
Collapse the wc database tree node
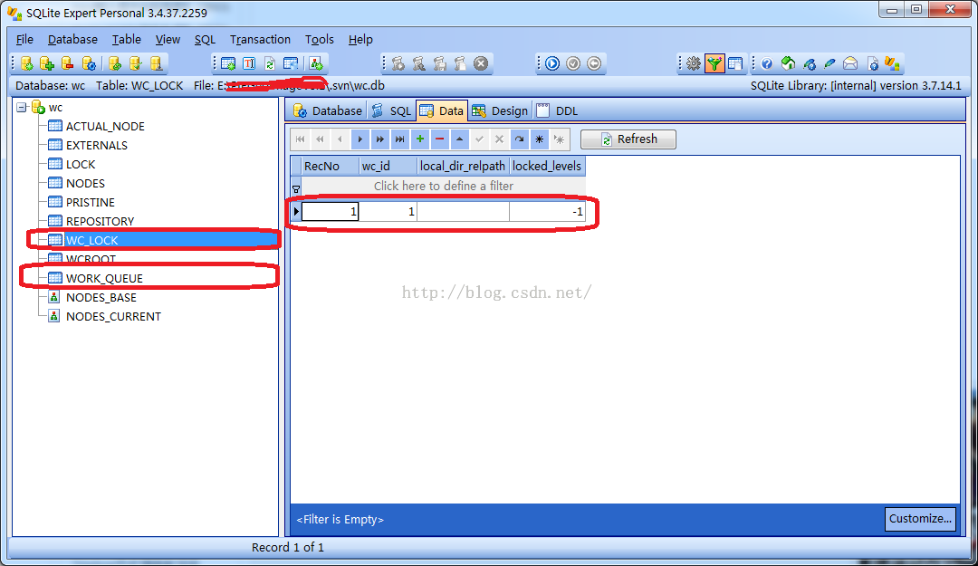[22, 107]
